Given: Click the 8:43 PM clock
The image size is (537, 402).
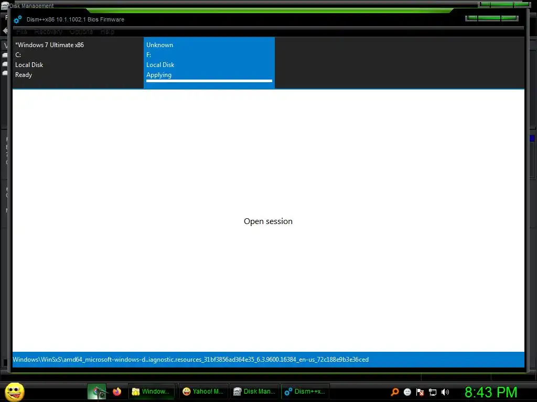Looking at the screenshot, I should click(490, 393).
